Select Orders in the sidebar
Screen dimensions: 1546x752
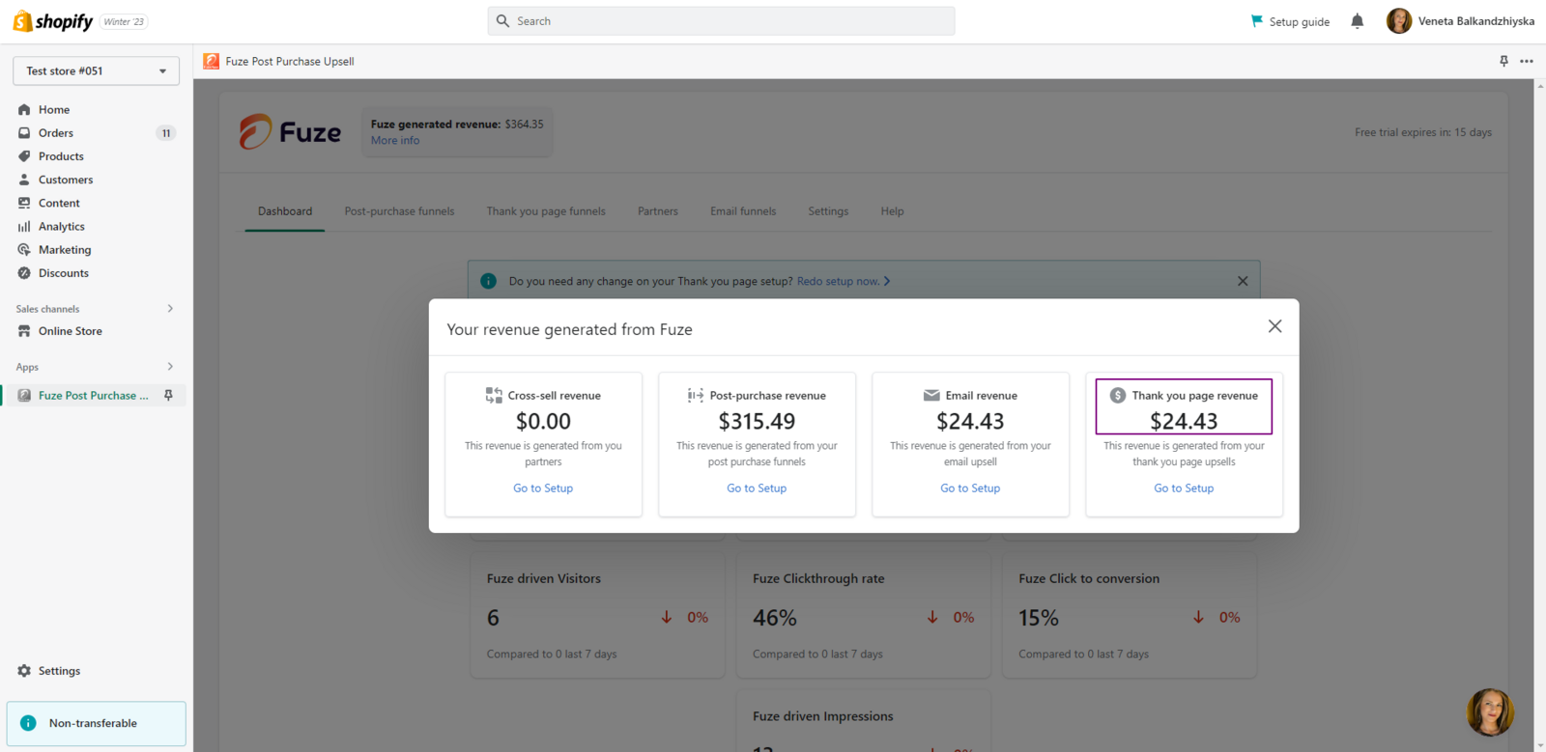coord(56,133)
